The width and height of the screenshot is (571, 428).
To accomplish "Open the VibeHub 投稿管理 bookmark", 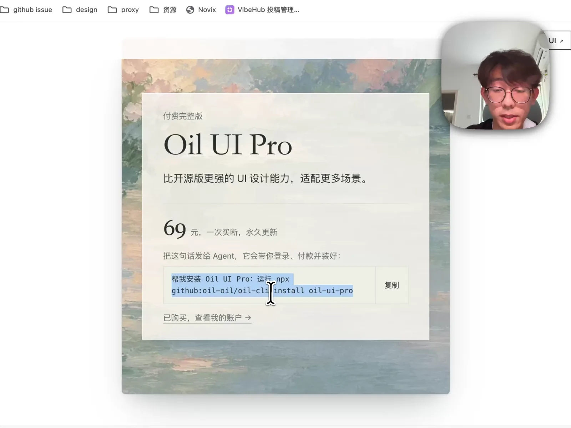I will coord(262,10).
